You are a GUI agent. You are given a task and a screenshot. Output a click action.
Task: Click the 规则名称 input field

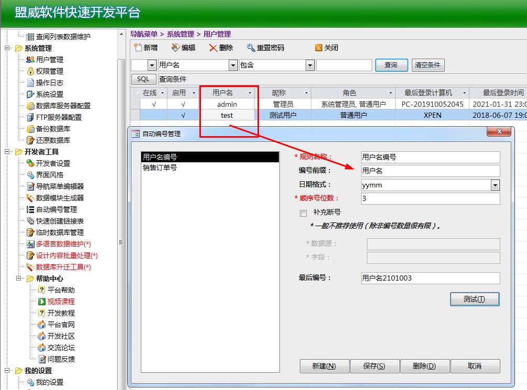(430, 158)
